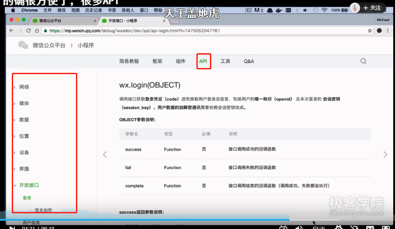Click the Bluetooth status icon
Viewport: 395px width, 229px height.
click(297, 10)
